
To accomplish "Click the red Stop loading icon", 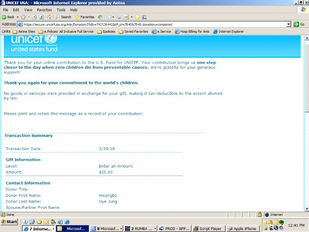I will 35,17.
